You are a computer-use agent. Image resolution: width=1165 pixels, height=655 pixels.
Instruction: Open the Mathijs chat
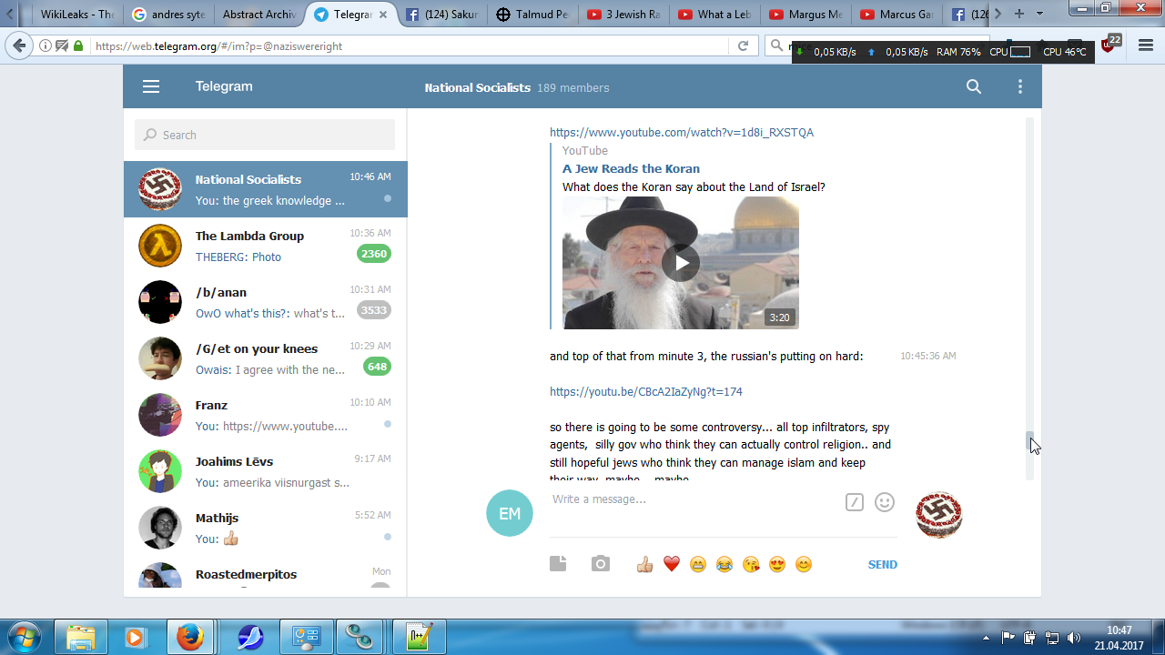pos(266,528)
